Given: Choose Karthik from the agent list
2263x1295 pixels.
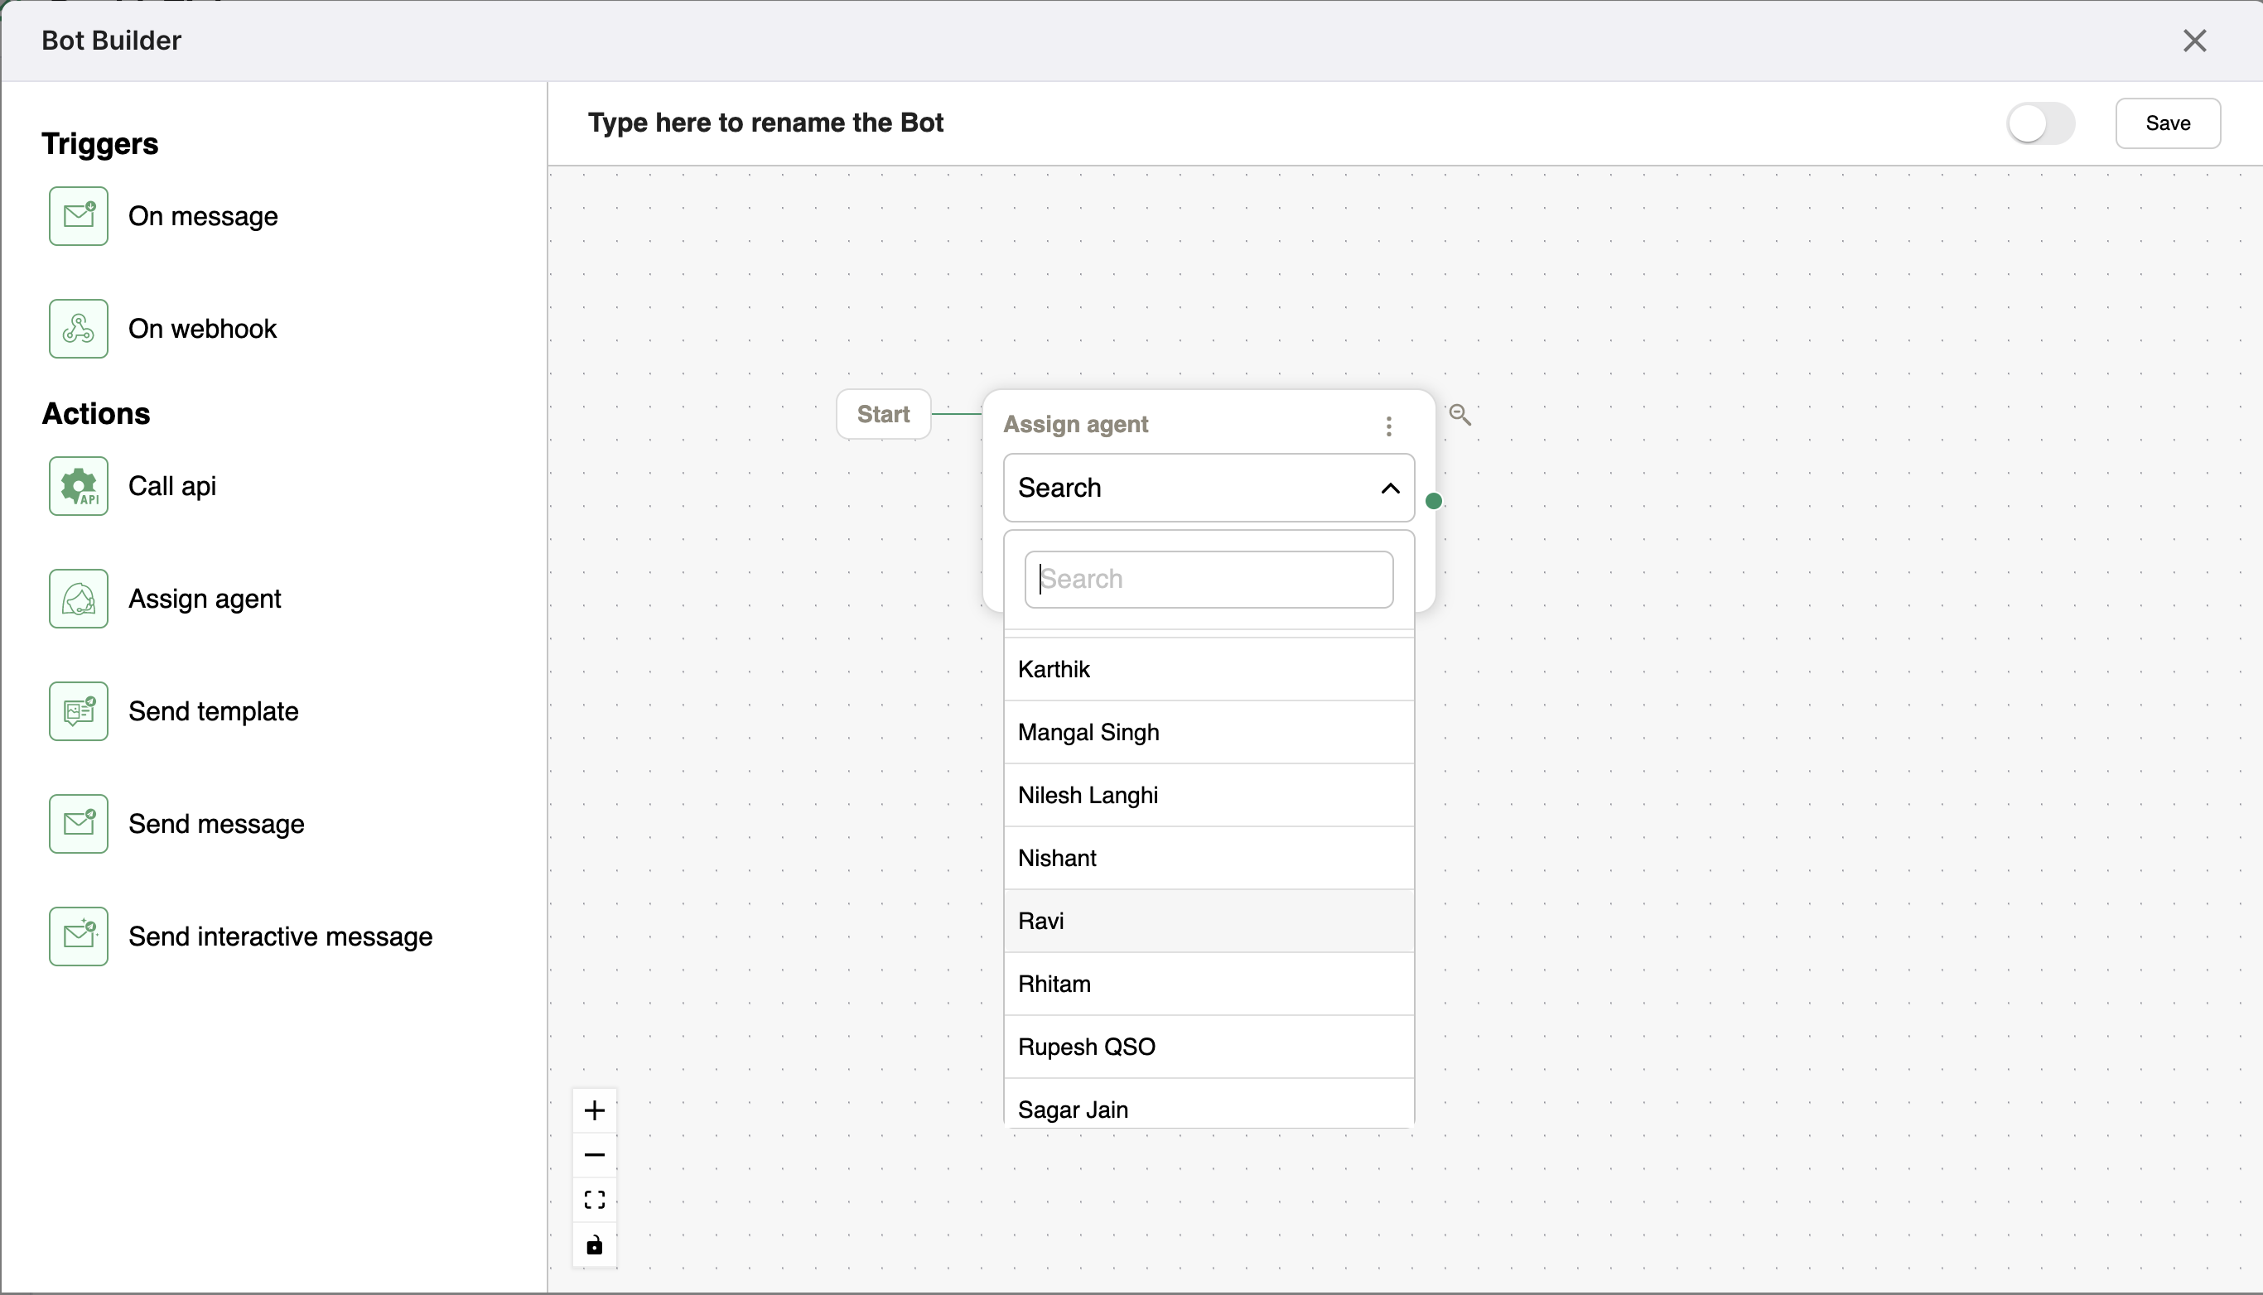Looking at the screenshot, I should pyautogui.click(x=1209, y=669).
